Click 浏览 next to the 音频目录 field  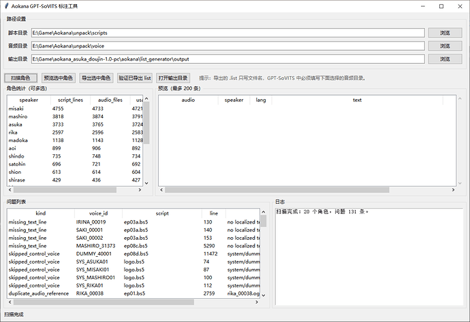pos(445,46)
